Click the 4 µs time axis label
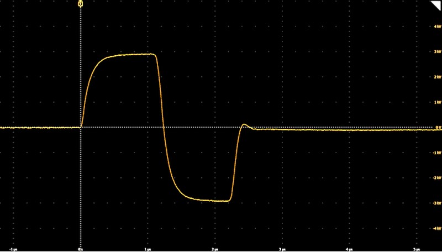The width and height of the screenshot is (442, 252). point(349,249)
